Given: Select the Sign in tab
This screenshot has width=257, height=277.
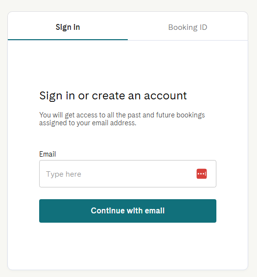Looking at the screenshot, I should 68,27.
